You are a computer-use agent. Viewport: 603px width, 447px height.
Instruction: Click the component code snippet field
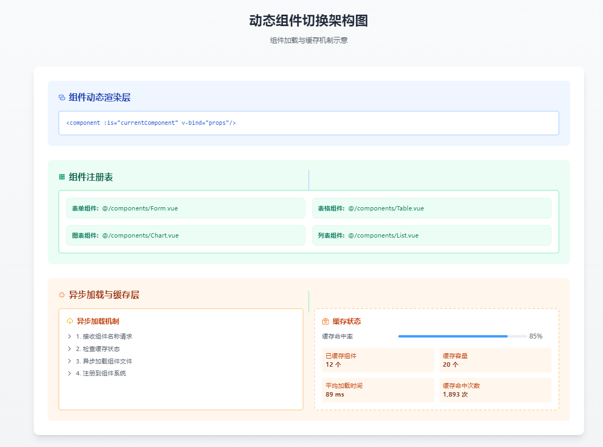[x=309, y=123]
